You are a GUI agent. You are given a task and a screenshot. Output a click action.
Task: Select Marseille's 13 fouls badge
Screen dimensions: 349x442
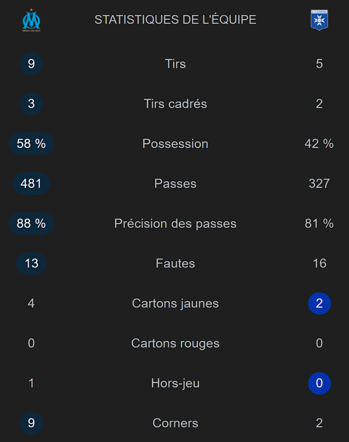pyautogui.click(x=31, y=263)
